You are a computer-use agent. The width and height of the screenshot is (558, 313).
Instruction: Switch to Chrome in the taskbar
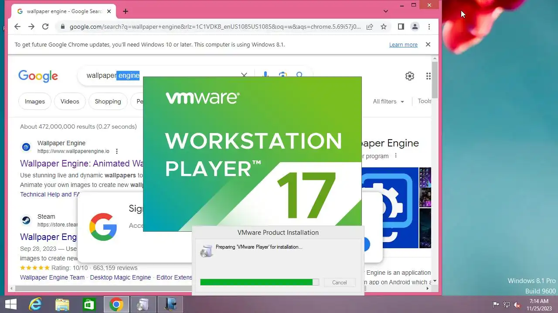pyautogui.click(x=116, y=305)
